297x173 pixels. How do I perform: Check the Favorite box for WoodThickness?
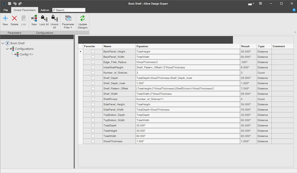[x=93, y=141]
